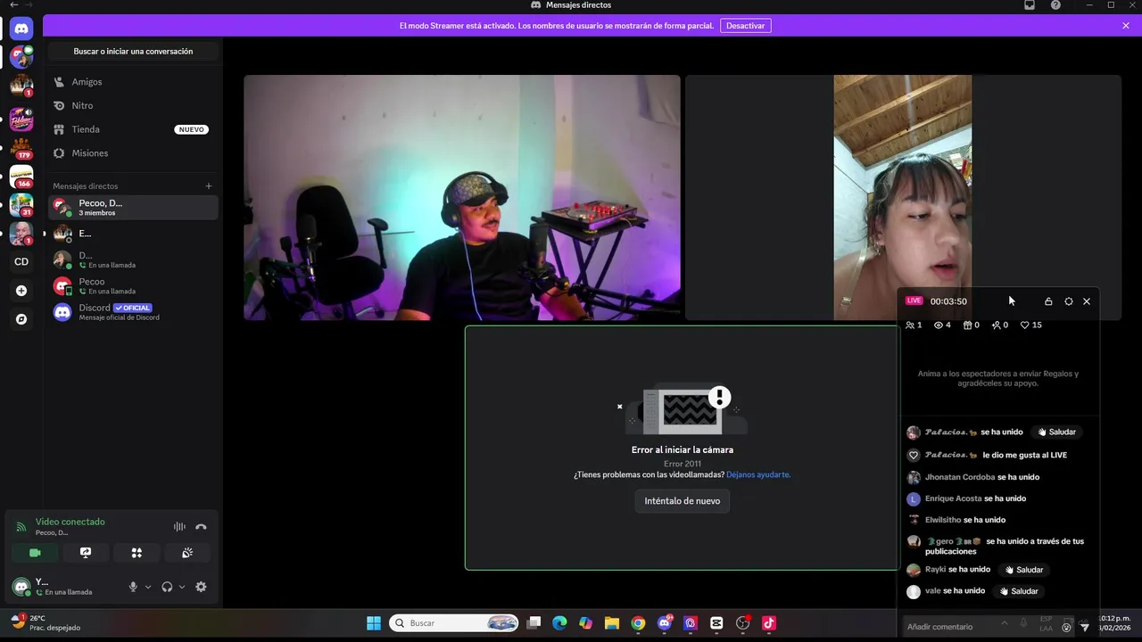Image resolution: width=1142 pixels, height=642 pixels.
Task: Click the taskbar Buscar search box
Action: (x=455, y=623)
